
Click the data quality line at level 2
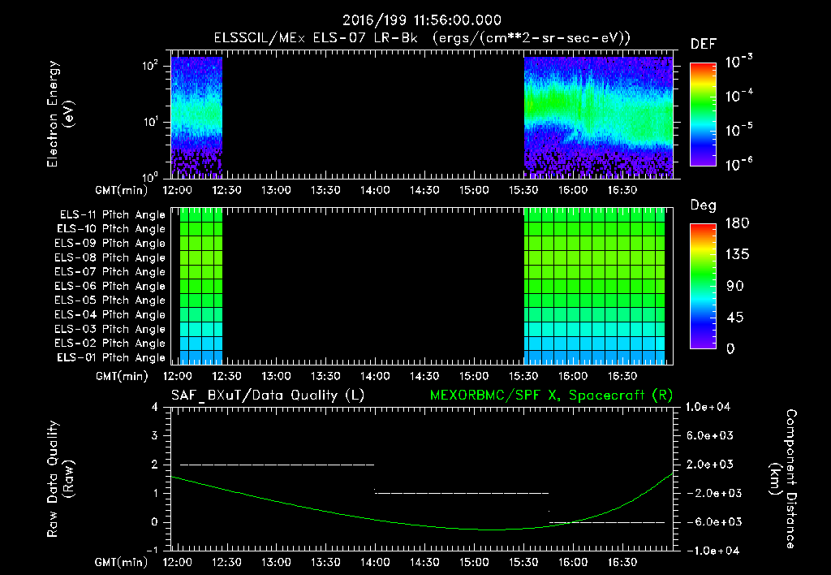[278, 465]
